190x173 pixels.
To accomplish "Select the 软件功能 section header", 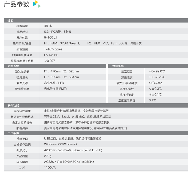I will click(x=13, y=106).
